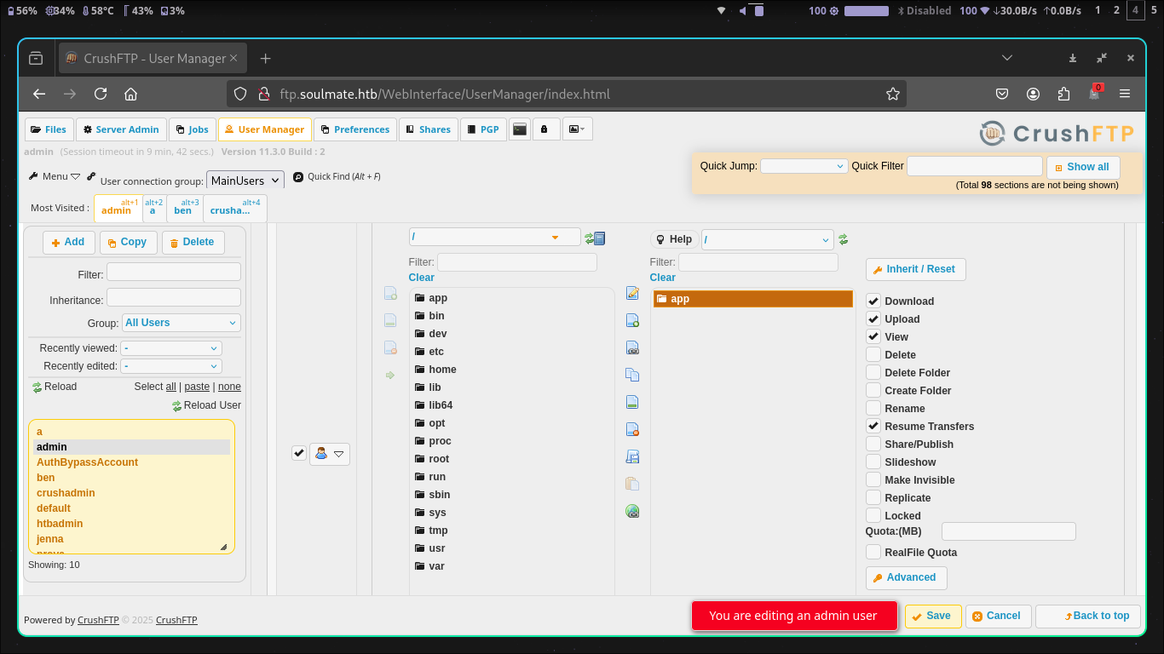Open the Quick Jump dropdown

pos(803,165)
